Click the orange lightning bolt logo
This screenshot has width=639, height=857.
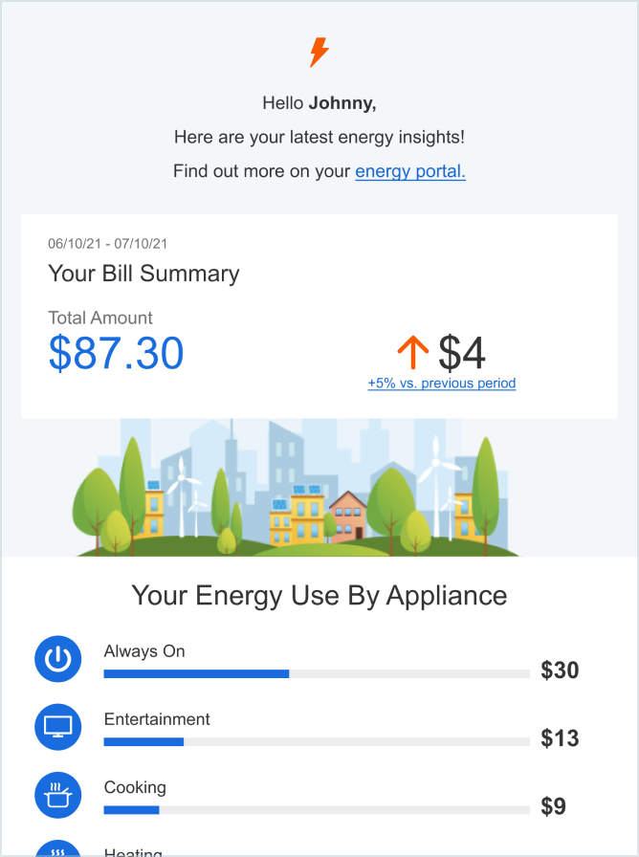pos(319,53)
